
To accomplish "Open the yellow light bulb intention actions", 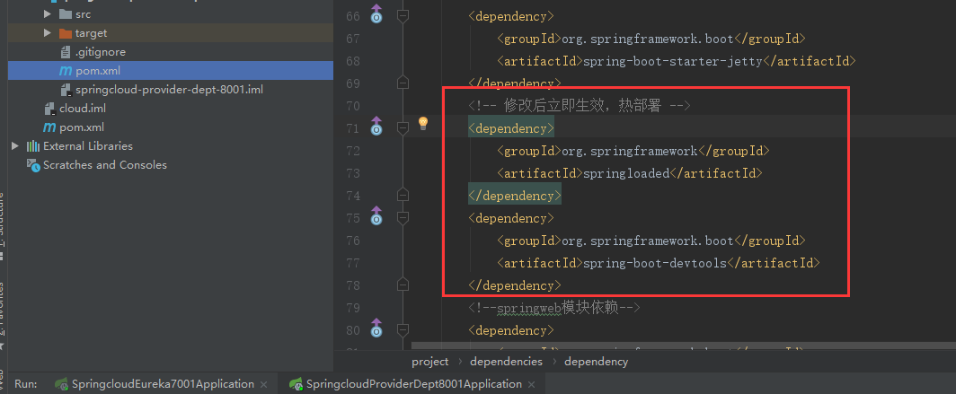I will (x=423, y=124).
